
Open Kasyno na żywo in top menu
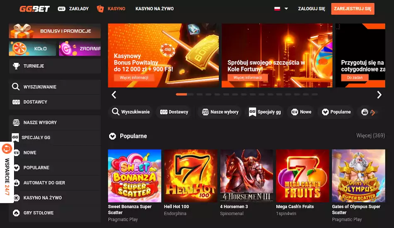[155, 9]
